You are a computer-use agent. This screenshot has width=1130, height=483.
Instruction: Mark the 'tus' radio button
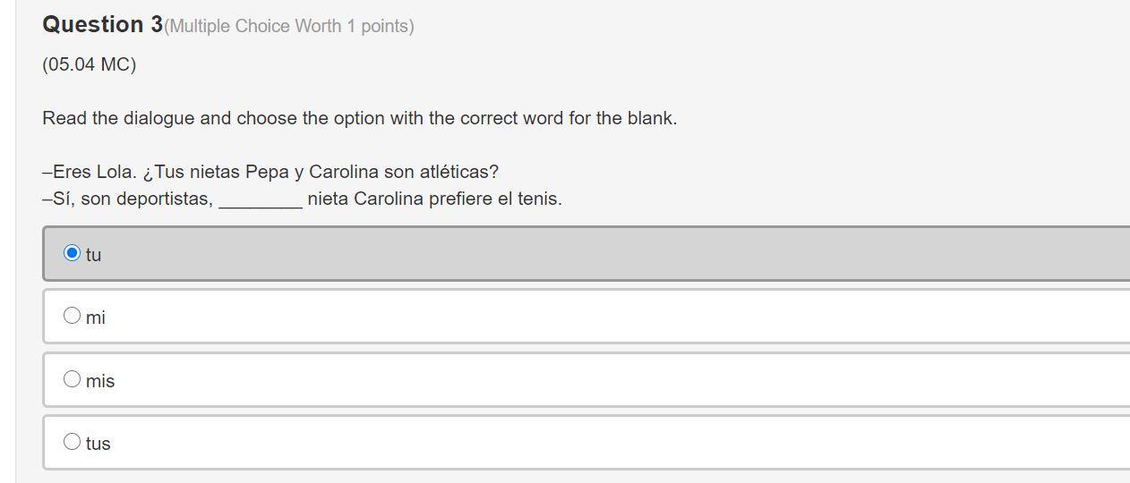coord(73,441)
